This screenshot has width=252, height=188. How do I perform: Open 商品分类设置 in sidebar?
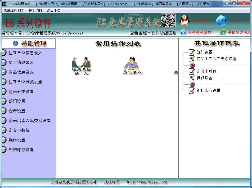point(21,91)
